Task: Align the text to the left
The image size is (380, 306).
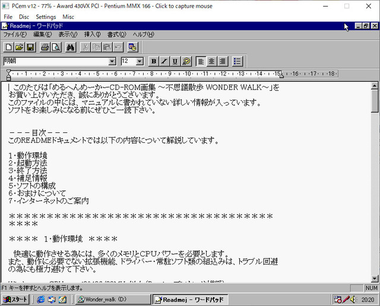Action: point(201,61)
